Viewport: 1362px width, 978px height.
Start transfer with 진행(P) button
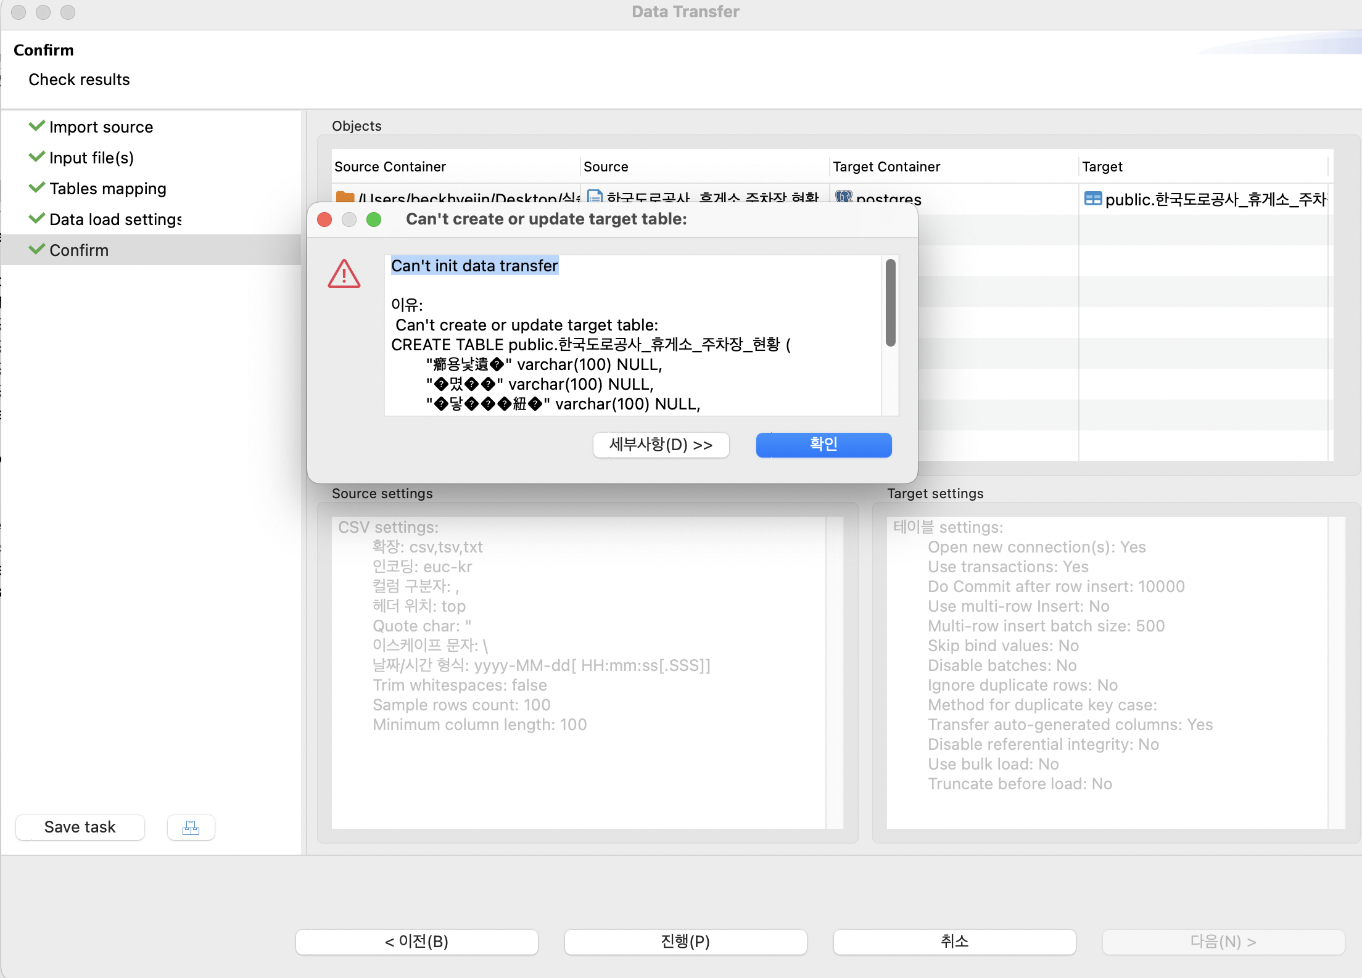click(x=685, y=942)
